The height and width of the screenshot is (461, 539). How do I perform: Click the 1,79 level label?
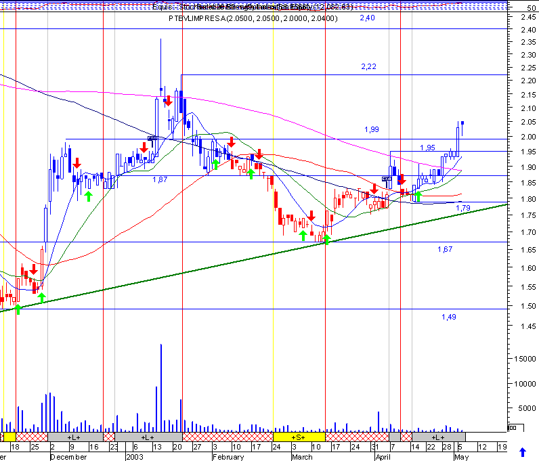tap(463, 208)
